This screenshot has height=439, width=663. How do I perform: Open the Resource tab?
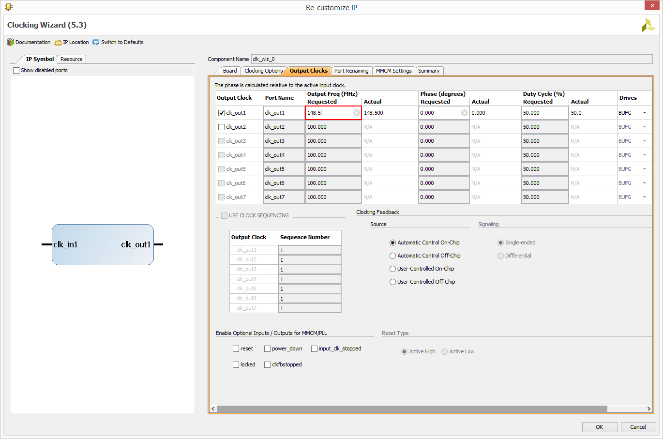tap(72, 59)
